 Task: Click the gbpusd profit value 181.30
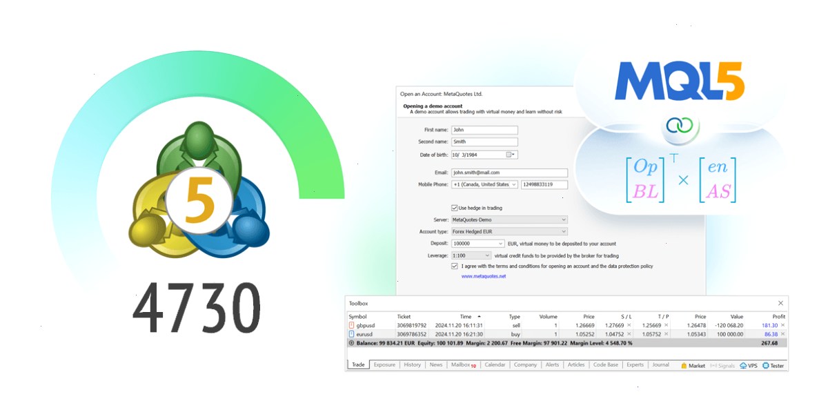point(769,325)
